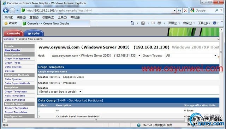Open the 工具(T) menu
The height and width of the screenshot is (129, 226).
[62, 17]
